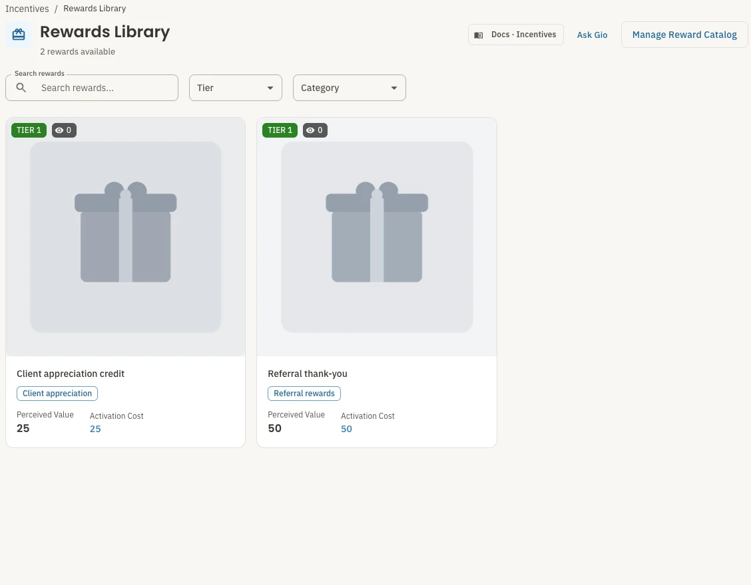Click TIER 1 badge on Client appreciation credit
This screenshot has width=751, height=585.
pos(29,130)
